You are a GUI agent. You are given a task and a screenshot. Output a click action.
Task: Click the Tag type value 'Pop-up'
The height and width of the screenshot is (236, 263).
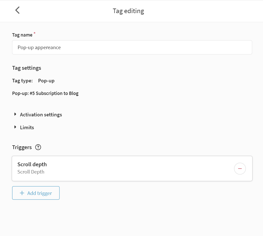pos(46,81)
